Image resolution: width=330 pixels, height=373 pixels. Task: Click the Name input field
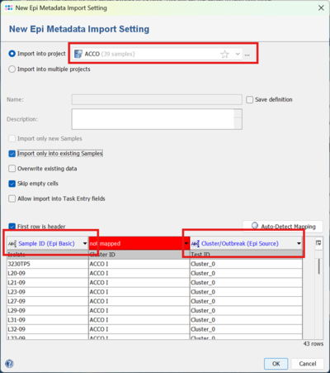point(157,99)
